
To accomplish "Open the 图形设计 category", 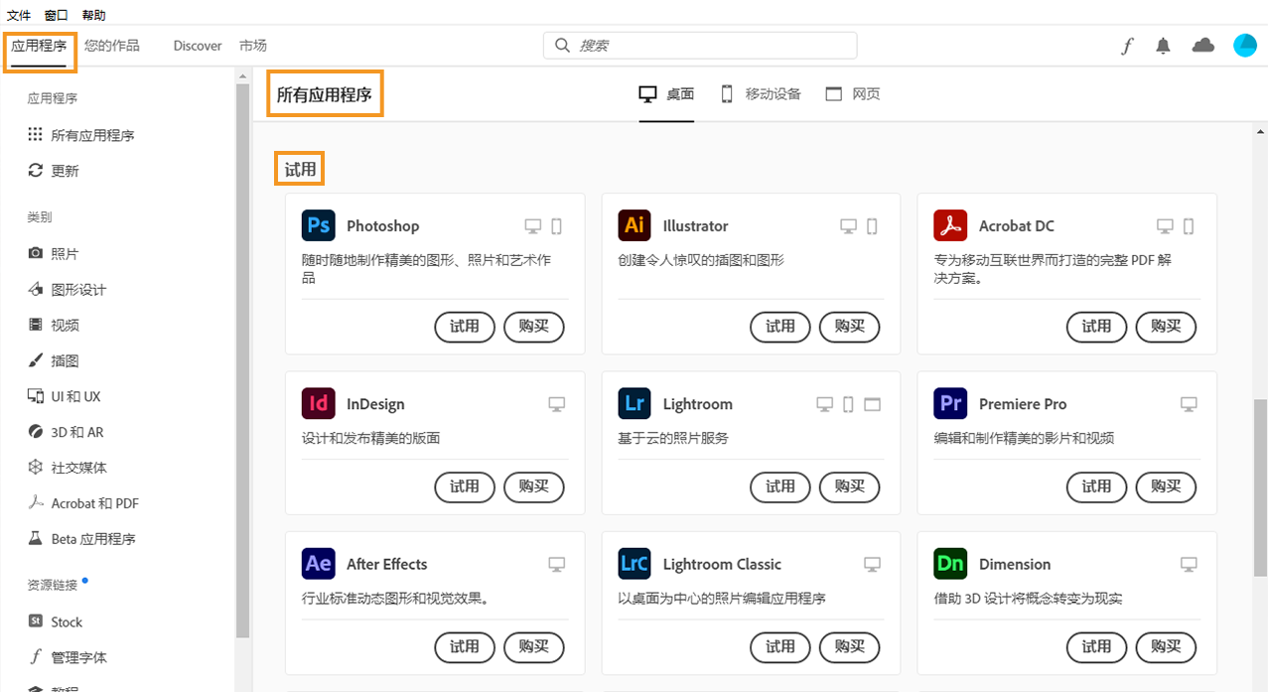I will click(68, 289).
